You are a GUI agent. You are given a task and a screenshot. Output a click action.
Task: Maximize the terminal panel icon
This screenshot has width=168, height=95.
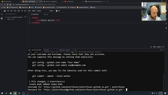point(161,50)
